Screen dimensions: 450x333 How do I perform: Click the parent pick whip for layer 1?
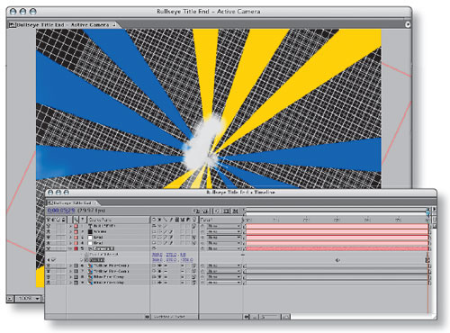pyautogui.click(x=202, y=226)
